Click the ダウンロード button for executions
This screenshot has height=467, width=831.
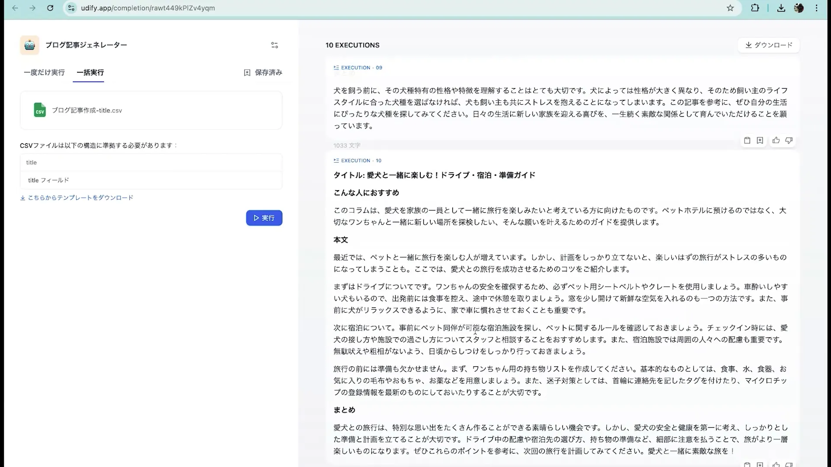(x=769, y=45)
